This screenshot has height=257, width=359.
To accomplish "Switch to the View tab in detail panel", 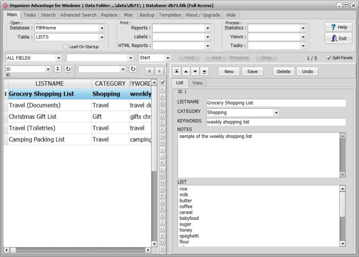I will [x=197, y=83].
